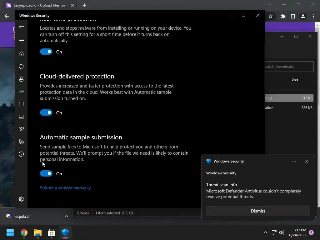Minimize the Windows Security window
Screen dimensions: 320x240
[x=229, y=16]
